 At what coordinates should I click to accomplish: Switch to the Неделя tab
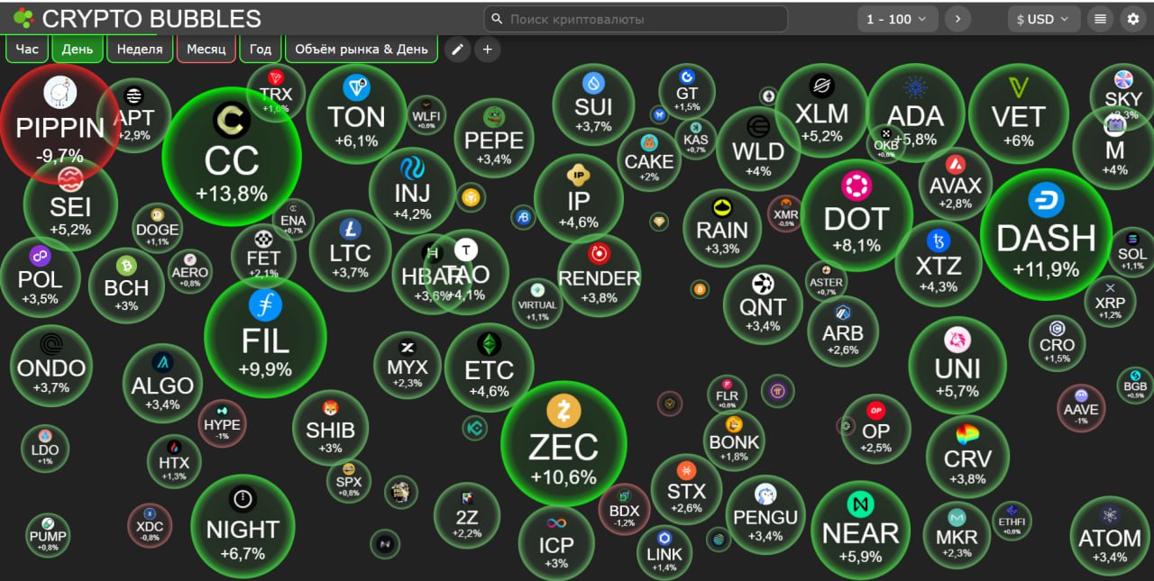(140, 49)
